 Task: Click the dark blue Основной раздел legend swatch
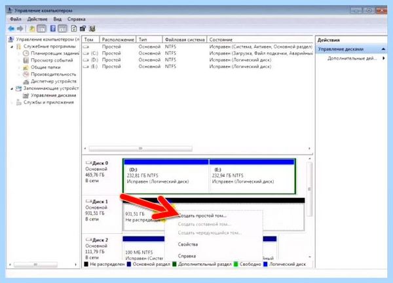click(x=129, y=264)
